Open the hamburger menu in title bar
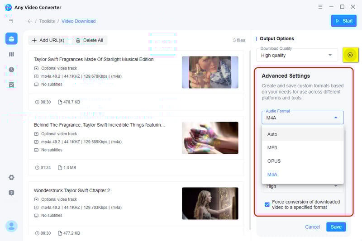This screenshot has width=362, height=241. click(320, 7)
